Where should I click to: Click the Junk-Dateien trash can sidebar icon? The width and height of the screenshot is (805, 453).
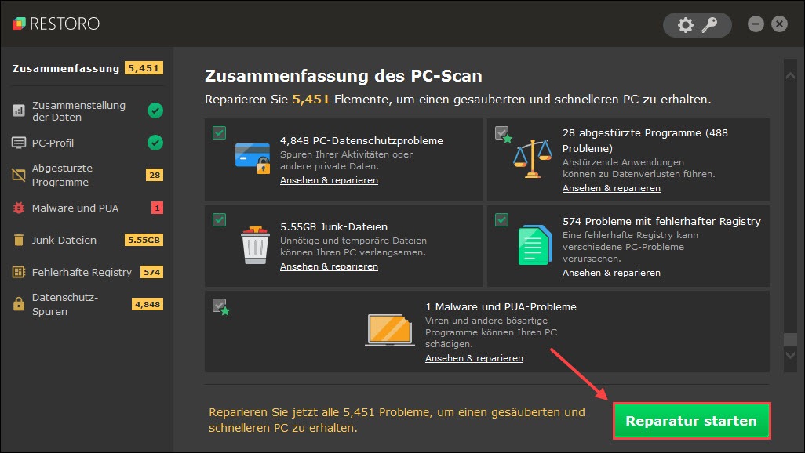point(19,240)
